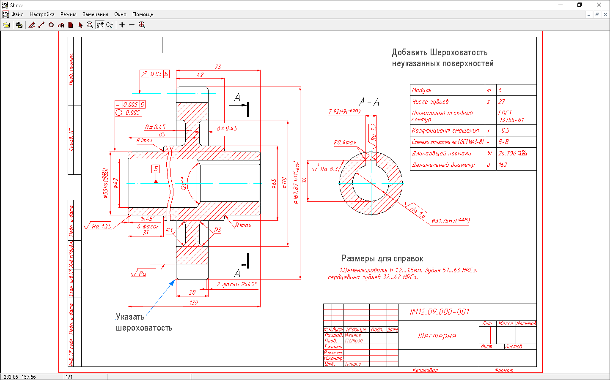The height and width of the screenshot is (380, 610).
Task: Select the circle markup tool
Action: pyautogui.click(x=51, y=25)
